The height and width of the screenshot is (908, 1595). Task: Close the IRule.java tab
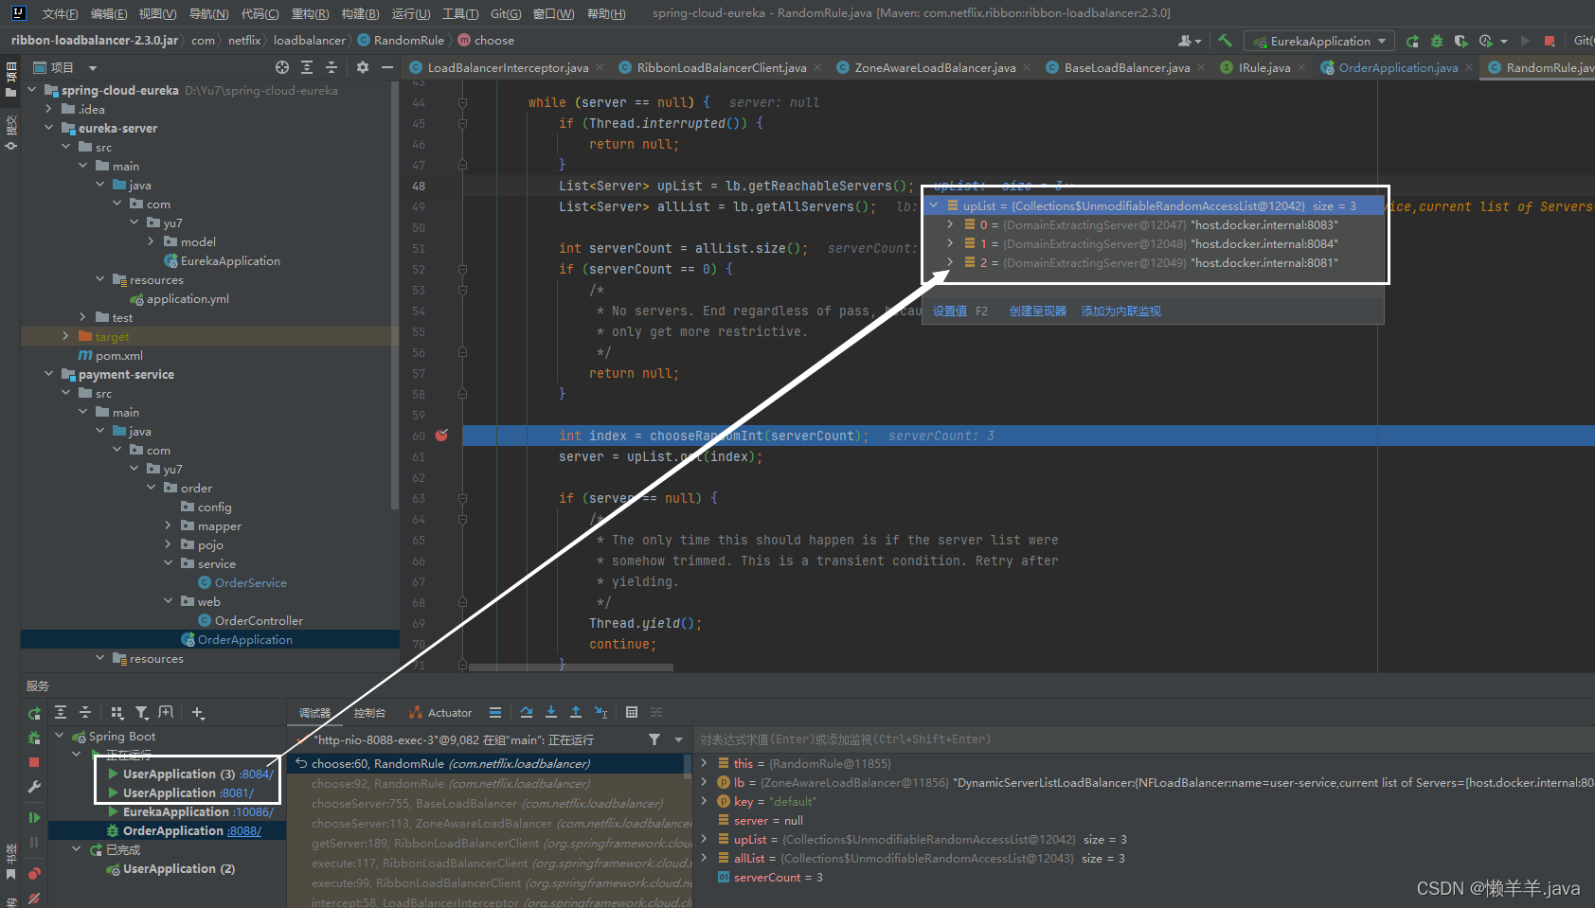1301,67
